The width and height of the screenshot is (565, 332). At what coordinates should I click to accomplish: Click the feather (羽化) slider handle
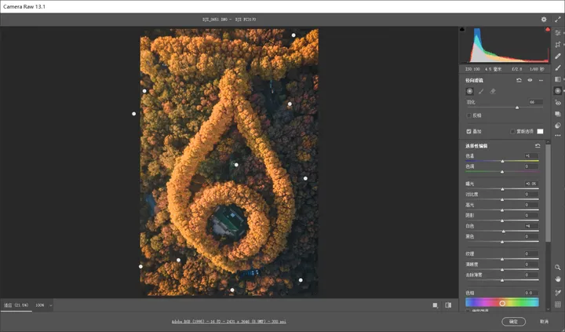(x=517, y=108)
